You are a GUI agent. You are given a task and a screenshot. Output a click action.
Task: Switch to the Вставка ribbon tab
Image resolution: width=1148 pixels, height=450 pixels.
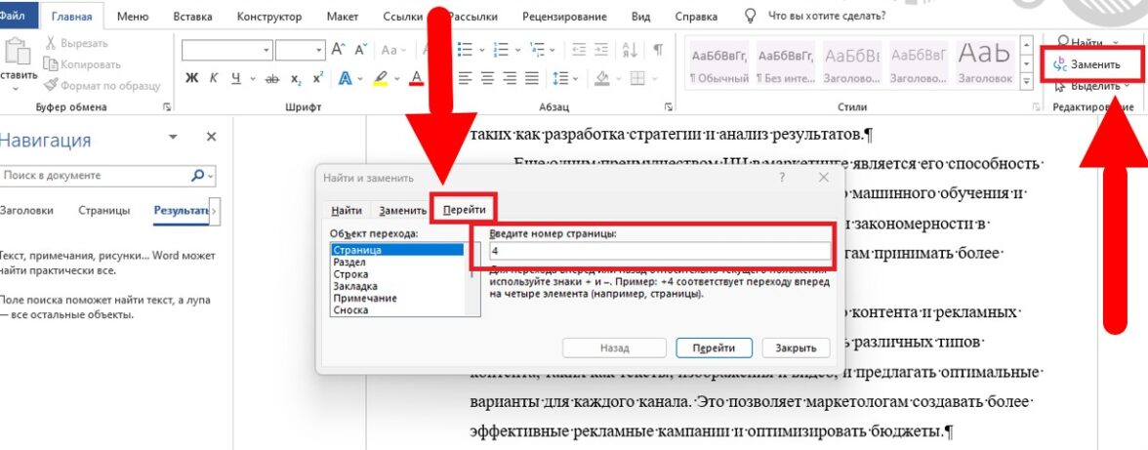click(192, 16)
